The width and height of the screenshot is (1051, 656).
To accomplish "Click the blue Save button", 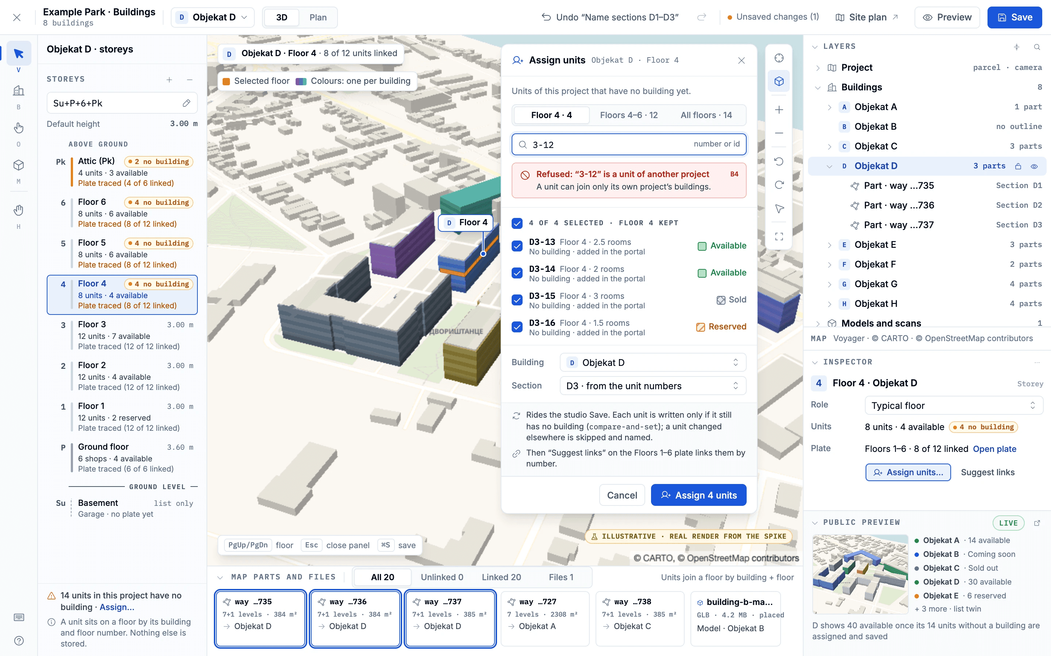I will (x=1015, y=17).
